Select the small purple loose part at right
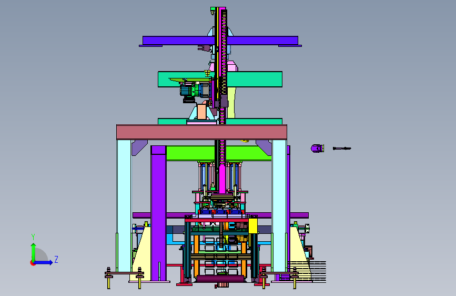 click(x=317, y=149)
